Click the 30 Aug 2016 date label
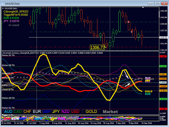This screenshot has width=169, height=127. coord(109,123)
